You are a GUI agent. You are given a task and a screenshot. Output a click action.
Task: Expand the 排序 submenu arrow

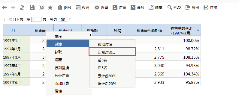pos(91,35)
